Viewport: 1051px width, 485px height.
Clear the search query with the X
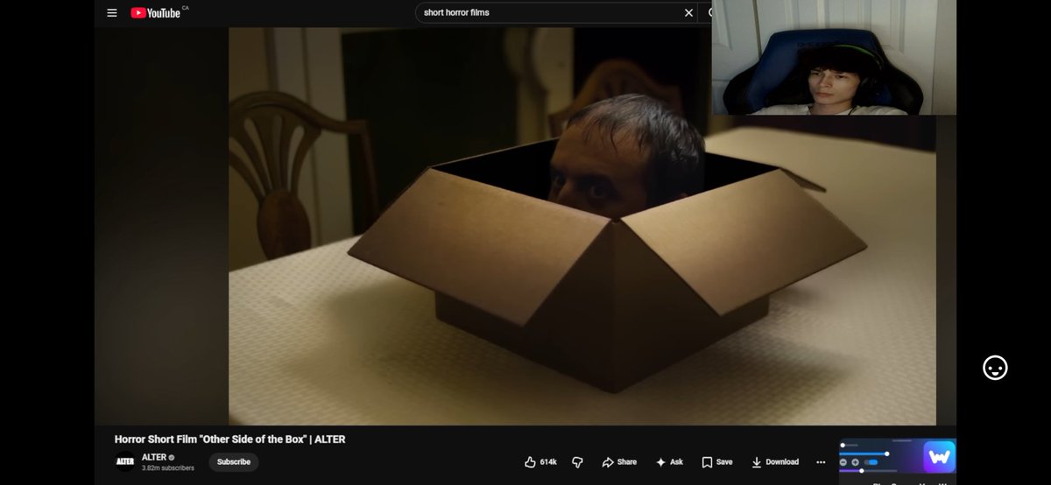688,12
